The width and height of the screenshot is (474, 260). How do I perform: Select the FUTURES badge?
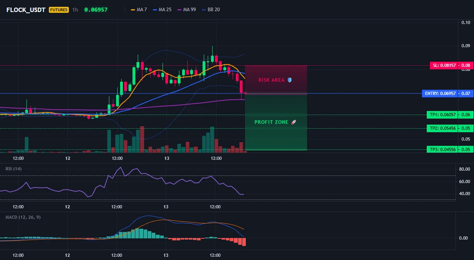tap(58, 10)
